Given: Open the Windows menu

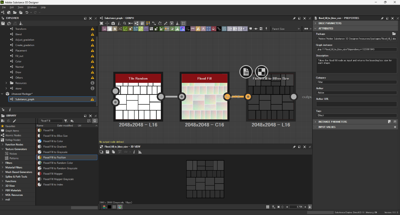Looking at the screenshot, I should click(x=32, y=7).
